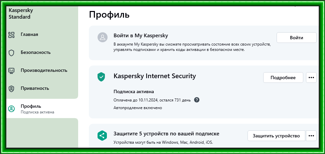Click the Безопасность shield icon

[x=11, y=53]
